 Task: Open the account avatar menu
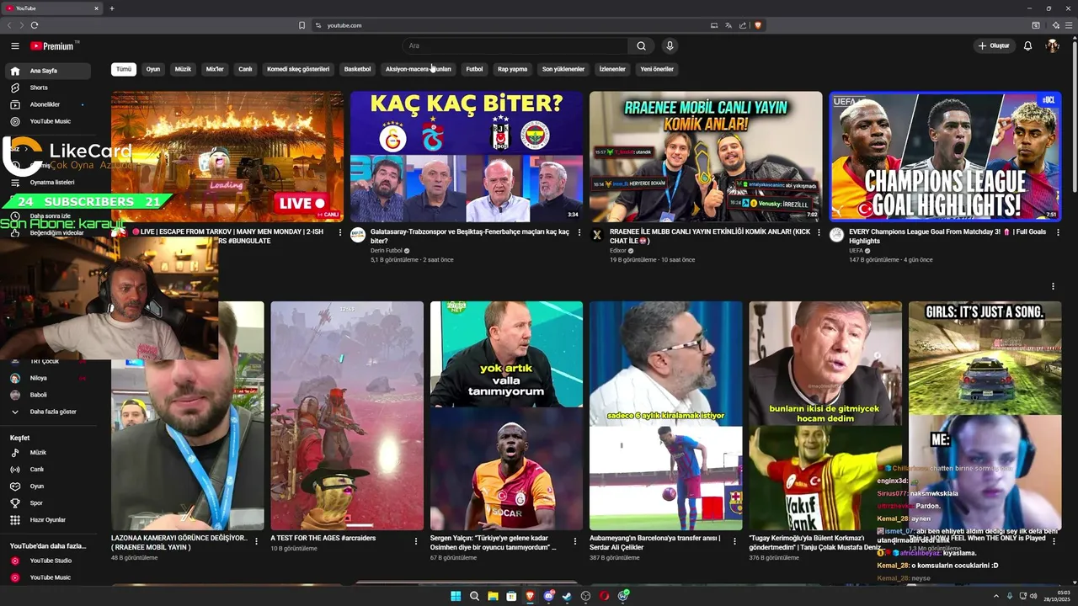pos(1053,46)
